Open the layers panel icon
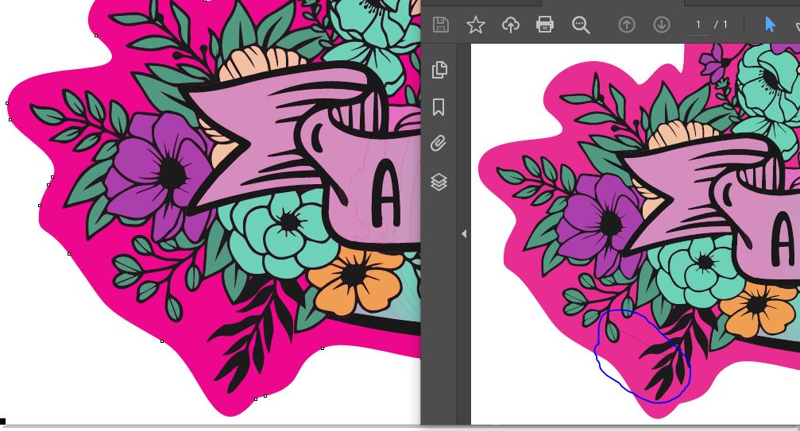 tap(439, 182)
